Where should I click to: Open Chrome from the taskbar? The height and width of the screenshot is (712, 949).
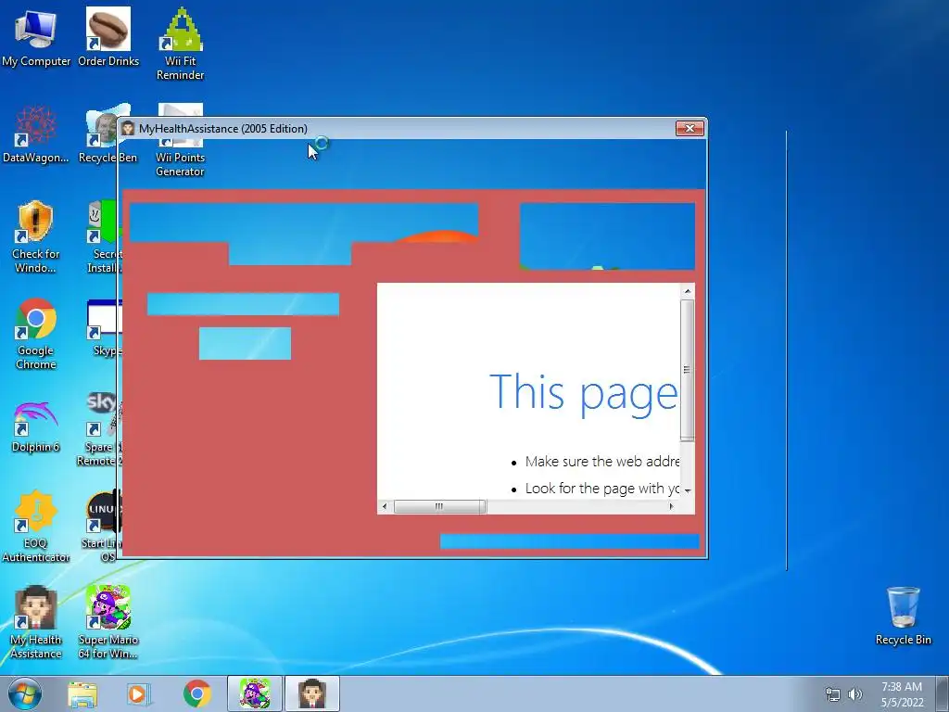(196, 694)
